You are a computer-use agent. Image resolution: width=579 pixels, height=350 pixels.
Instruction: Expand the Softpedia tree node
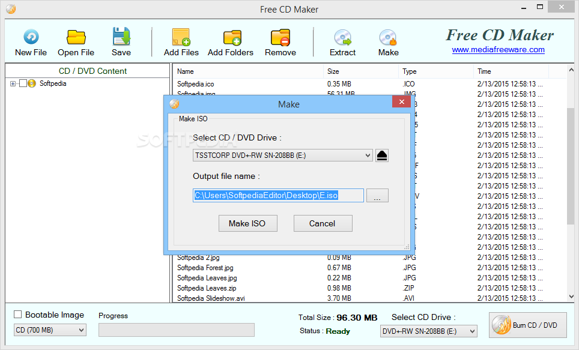(x=13, y=84)
